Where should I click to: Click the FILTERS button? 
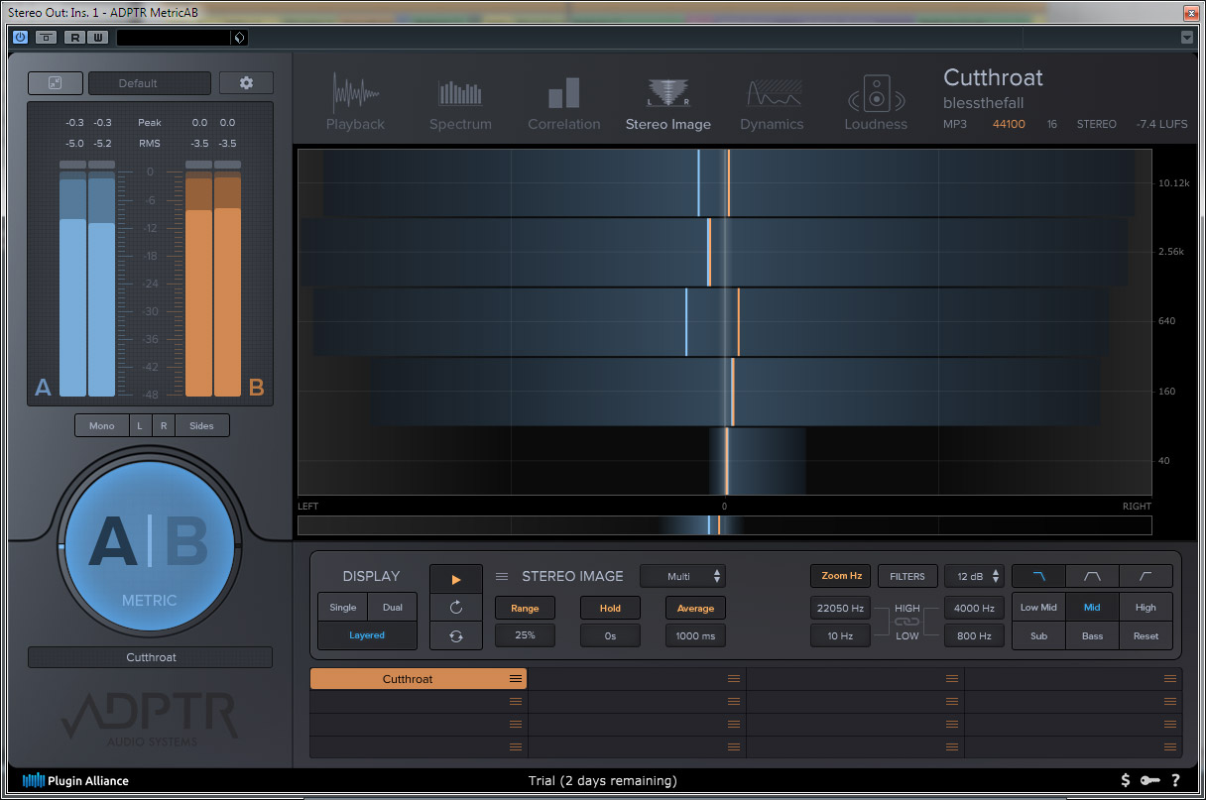907,576
